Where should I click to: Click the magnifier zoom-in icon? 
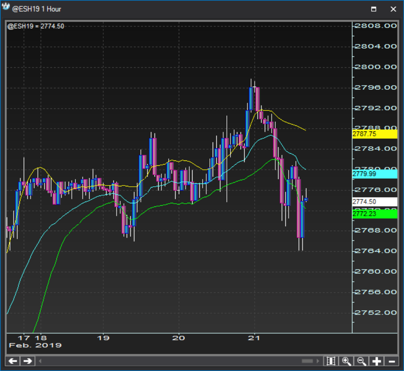pos(346,361)
